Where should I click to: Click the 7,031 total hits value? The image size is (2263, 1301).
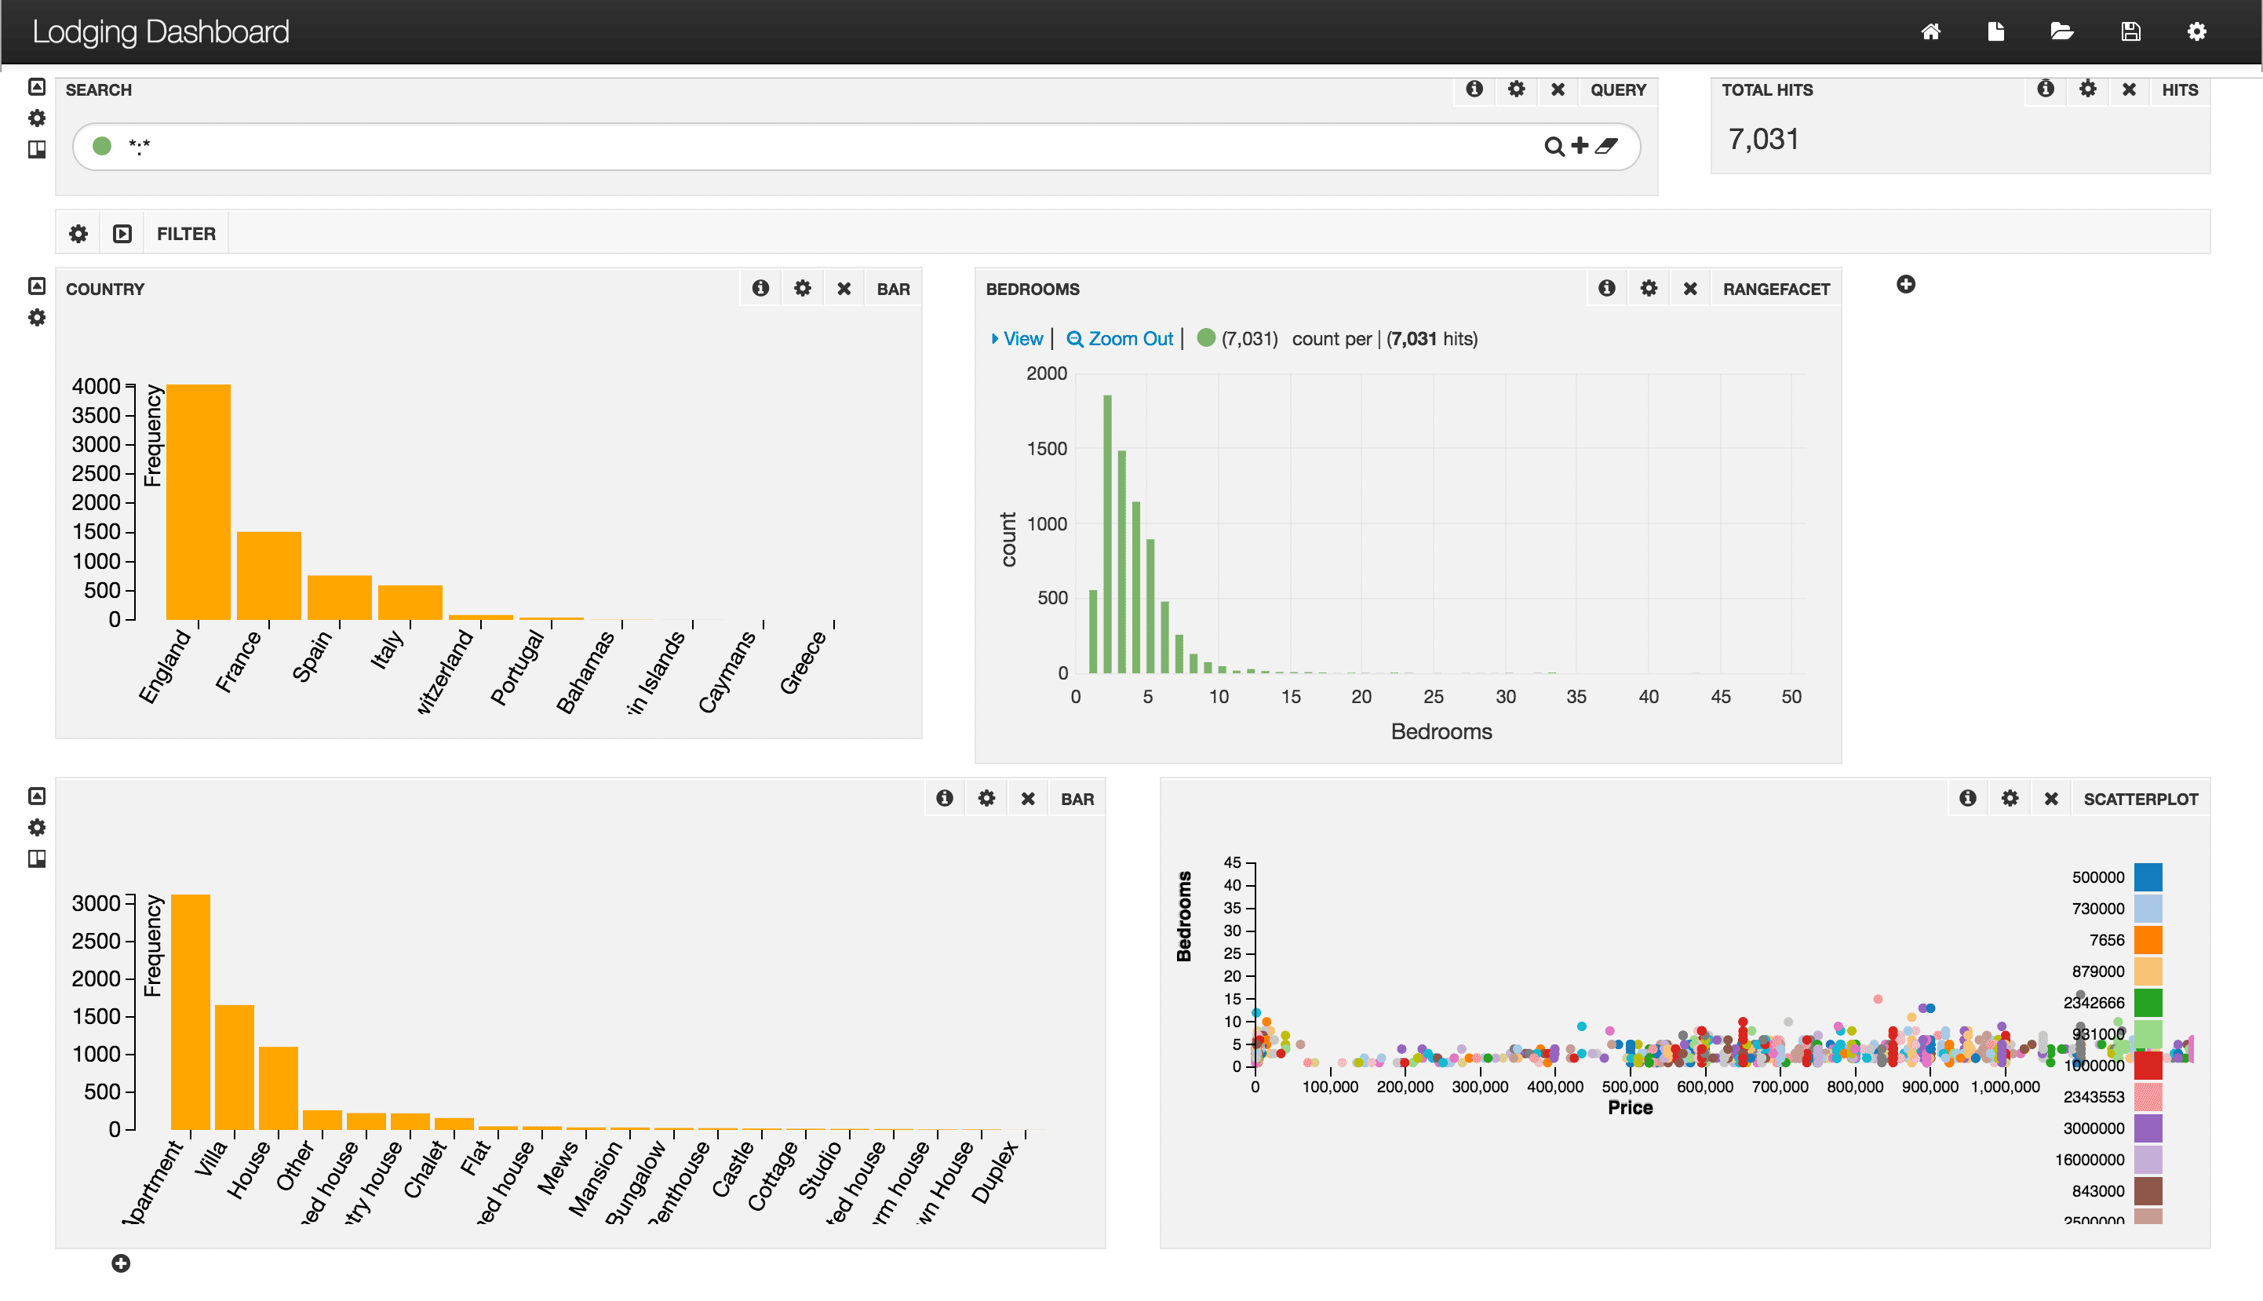(x=1764, y=140)
